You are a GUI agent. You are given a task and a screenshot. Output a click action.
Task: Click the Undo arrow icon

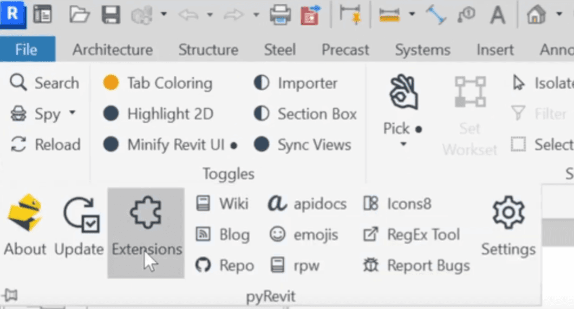[188, 15]
